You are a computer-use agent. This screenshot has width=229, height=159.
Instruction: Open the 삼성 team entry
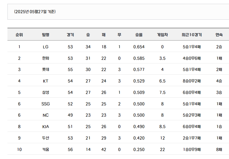(x=46, y=92)
